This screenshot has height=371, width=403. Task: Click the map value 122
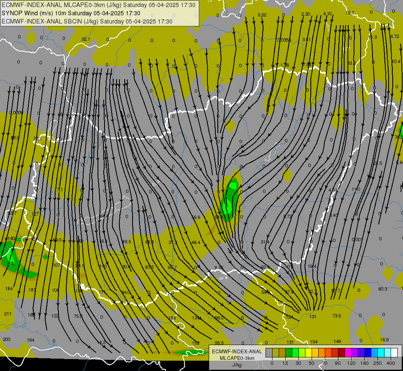55,316
